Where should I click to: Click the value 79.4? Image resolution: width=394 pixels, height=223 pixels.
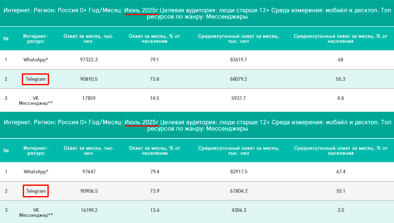click(x=155, y=172)
